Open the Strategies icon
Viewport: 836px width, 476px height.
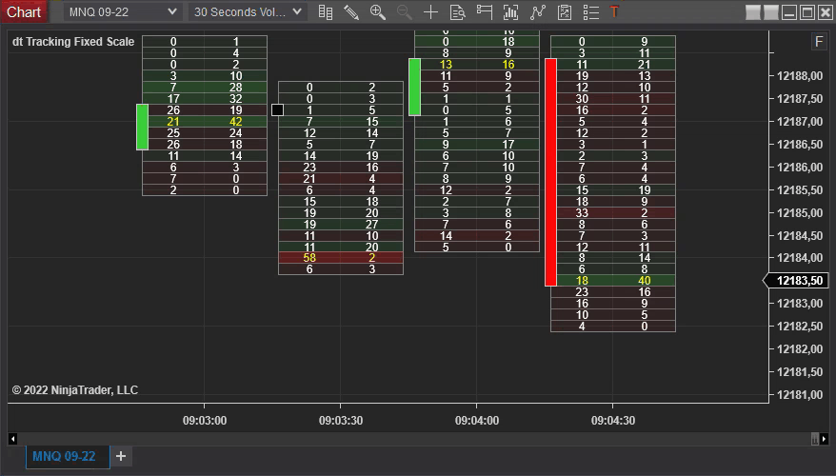pyautogui.click(x=564, y=11)
